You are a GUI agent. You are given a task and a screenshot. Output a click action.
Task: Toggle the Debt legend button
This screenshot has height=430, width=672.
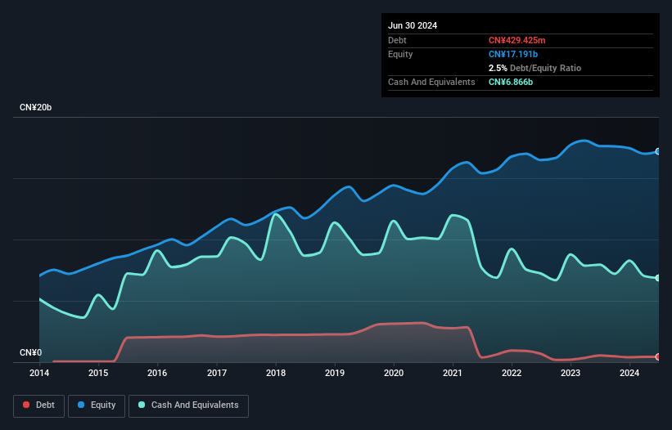pyautogui.click(x=39, y=405)
